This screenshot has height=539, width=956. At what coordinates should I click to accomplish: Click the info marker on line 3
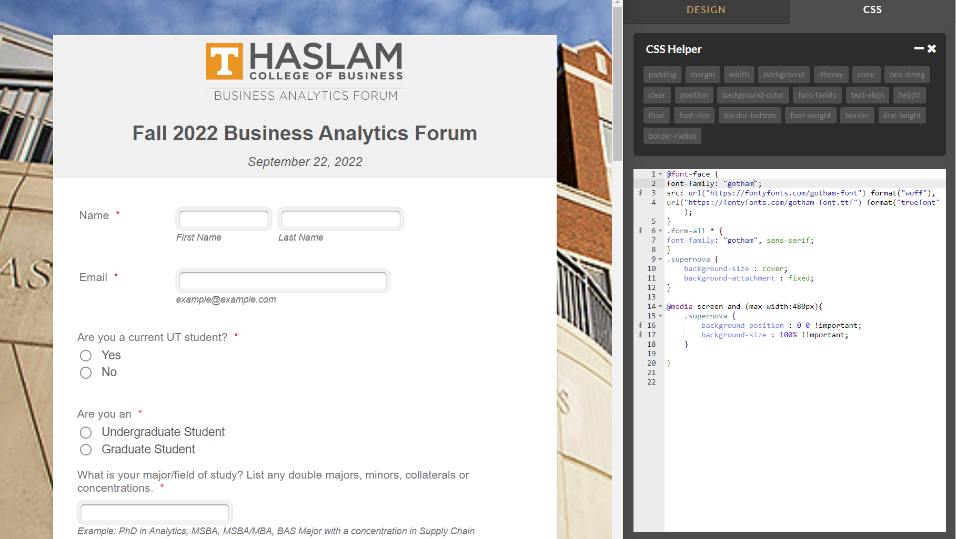(640, 193)
